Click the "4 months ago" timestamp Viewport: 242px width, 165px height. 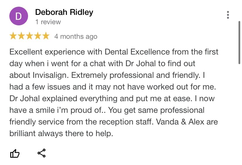click(x=76, y=37)
